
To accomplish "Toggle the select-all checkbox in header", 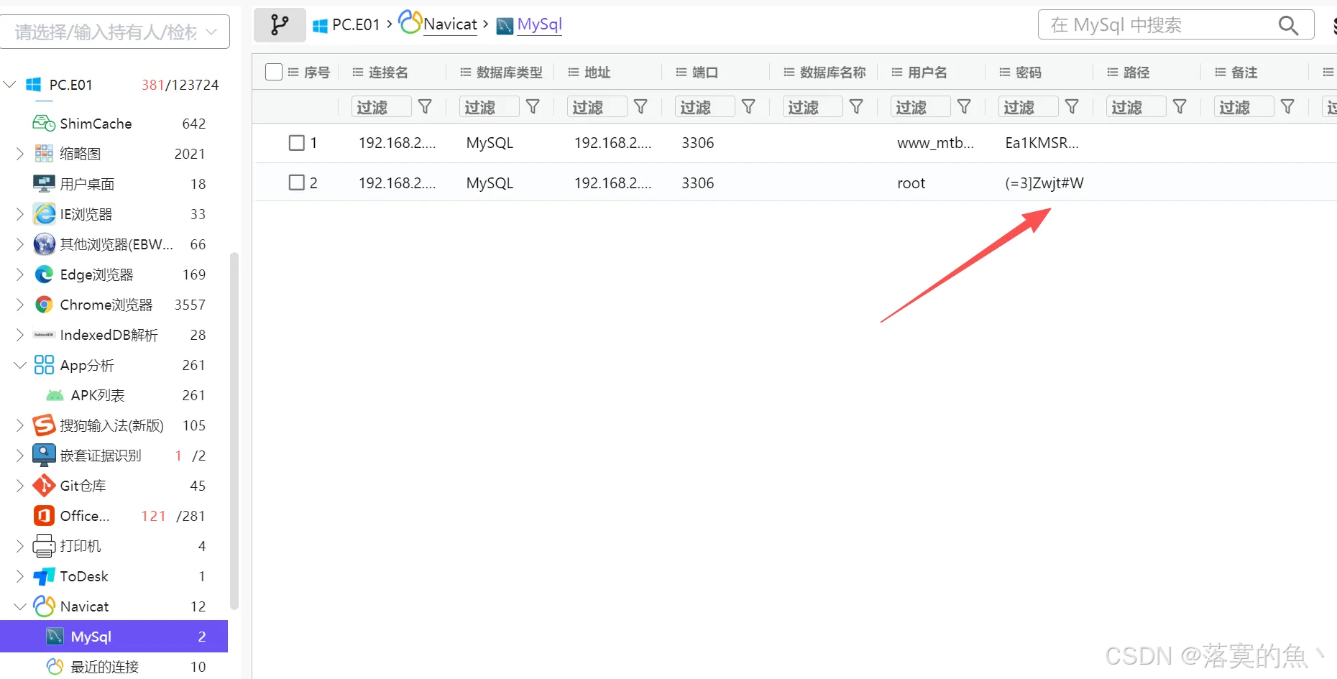I will point(274,72).
